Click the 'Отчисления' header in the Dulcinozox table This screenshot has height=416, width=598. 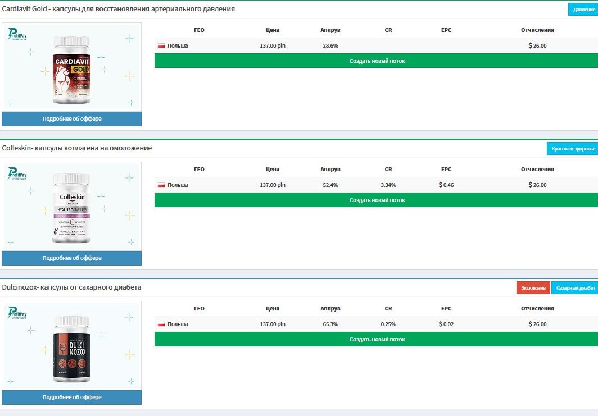(537, 309)
